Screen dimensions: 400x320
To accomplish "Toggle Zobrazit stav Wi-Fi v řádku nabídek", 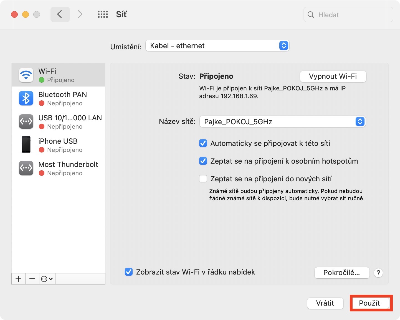I will click(x=129, y=272).
